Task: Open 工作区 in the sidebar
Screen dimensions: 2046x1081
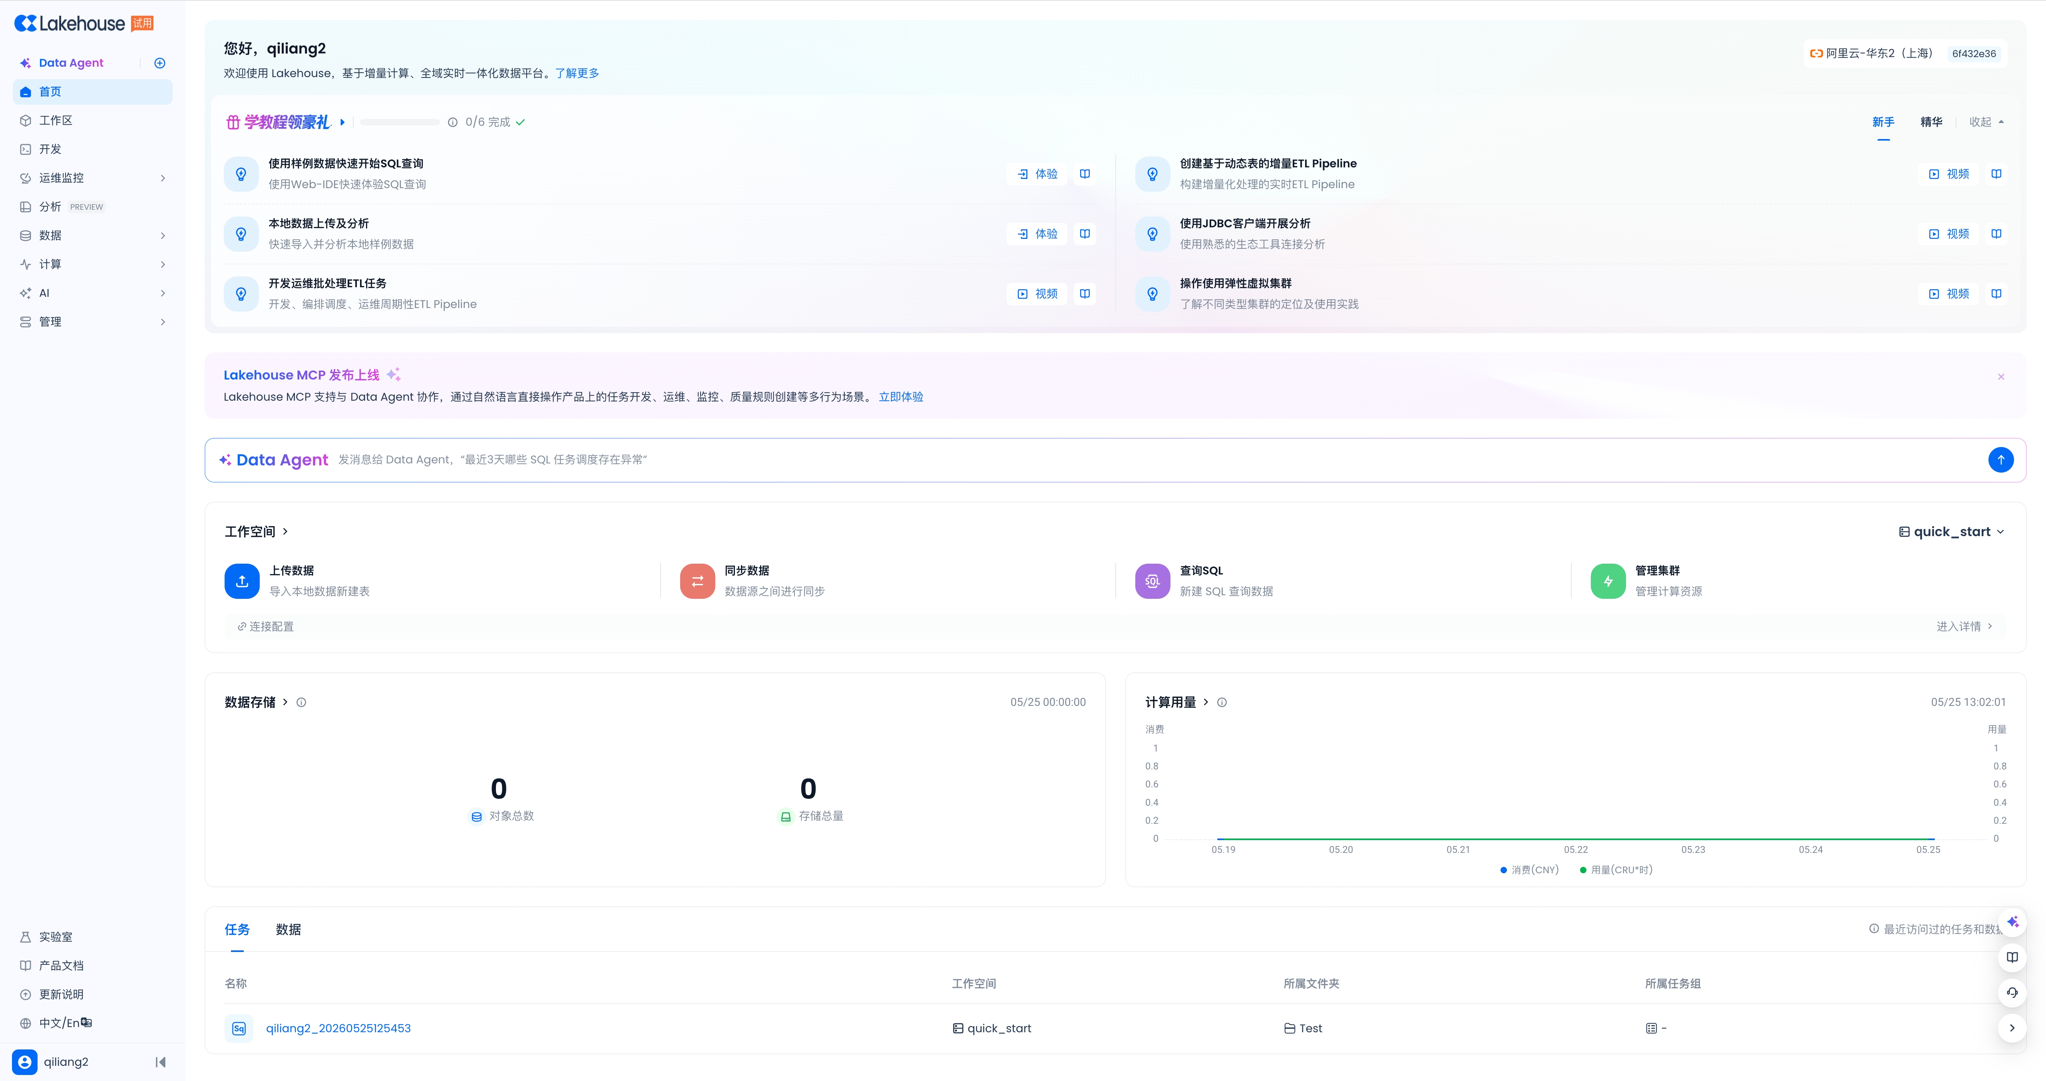Action: [x=92, y=121]
